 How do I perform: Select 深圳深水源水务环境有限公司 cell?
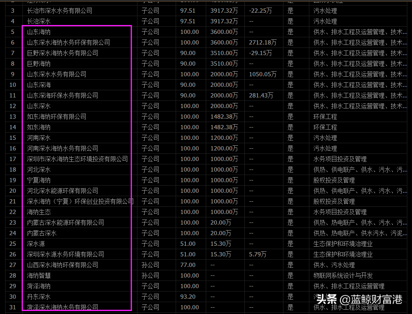[65, 254]
